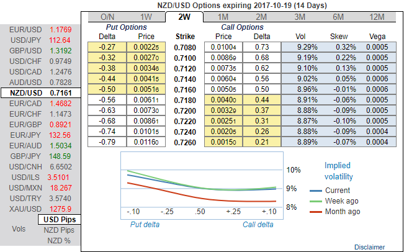Click the green Week ago legend line

tap(315, 201)
